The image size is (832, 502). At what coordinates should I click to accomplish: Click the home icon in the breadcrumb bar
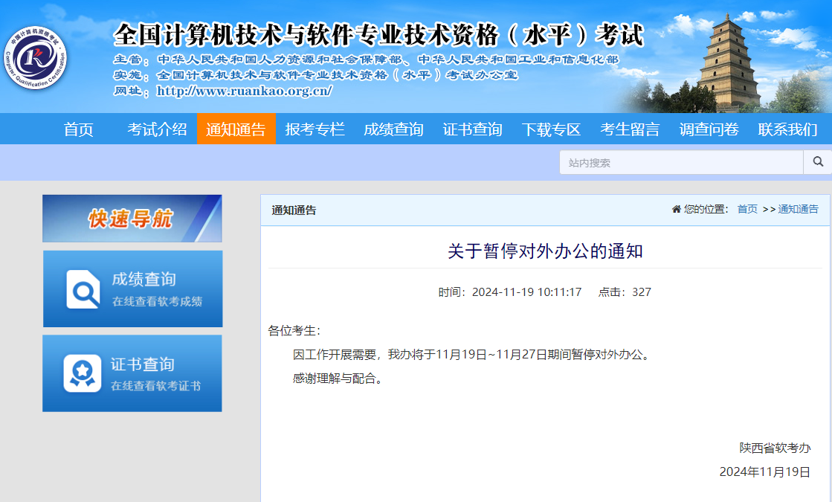tap(675, 209)
